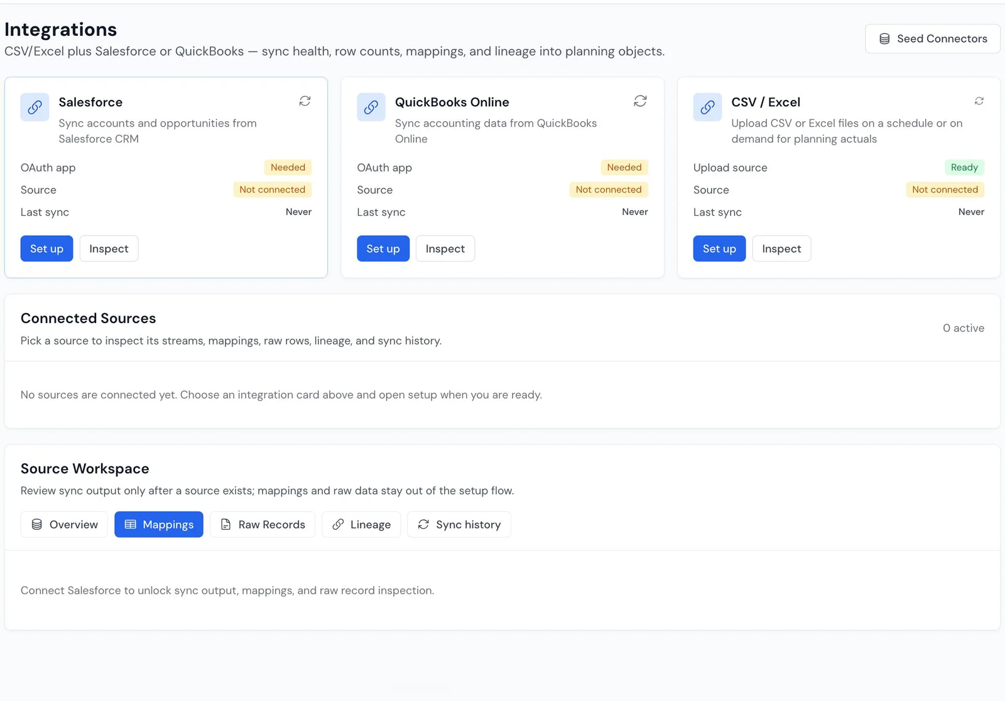Inspect the CSV / Excel integration

(x=781, y=248)
